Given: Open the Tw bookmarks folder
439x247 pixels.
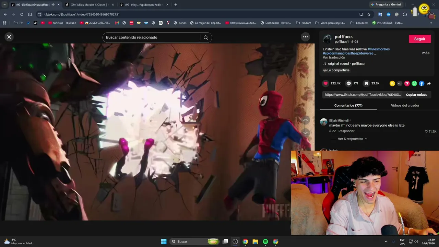Looking at the screenshot, I should click(x=18, y=23).
